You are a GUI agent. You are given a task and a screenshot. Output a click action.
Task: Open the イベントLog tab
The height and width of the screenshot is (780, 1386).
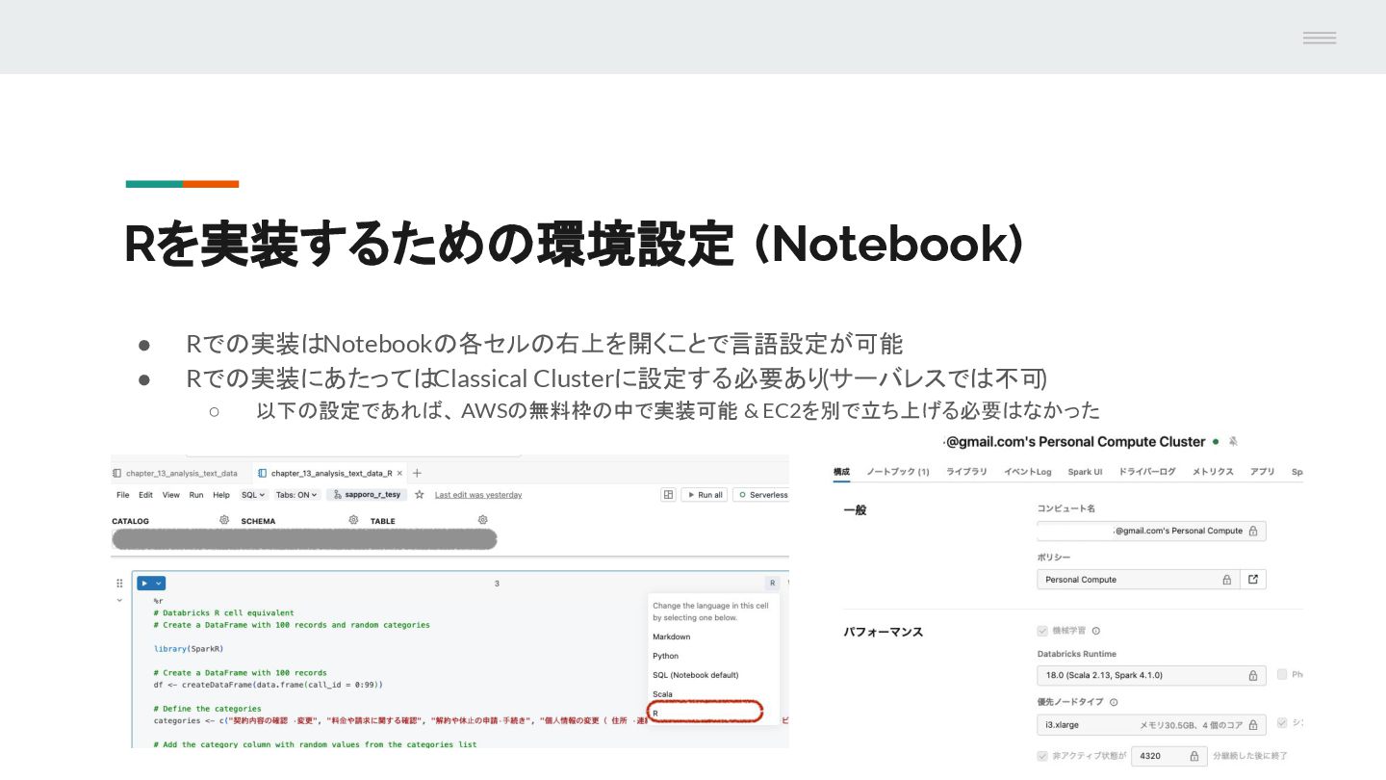coord(1027,472)
